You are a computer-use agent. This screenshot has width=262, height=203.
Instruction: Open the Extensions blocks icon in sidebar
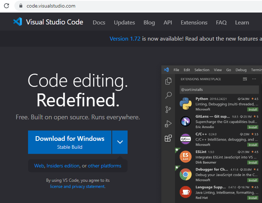168,138
